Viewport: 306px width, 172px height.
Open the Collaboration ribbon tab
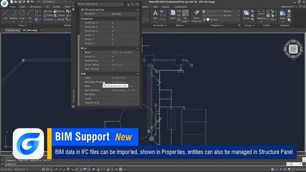click(x=181, y=7)
